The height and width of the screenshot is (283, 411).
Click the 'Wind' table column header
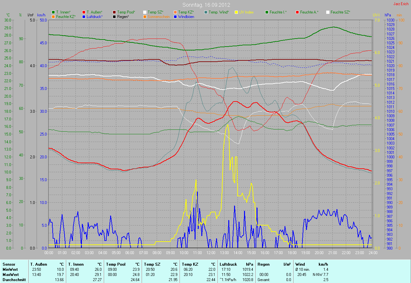300,264
